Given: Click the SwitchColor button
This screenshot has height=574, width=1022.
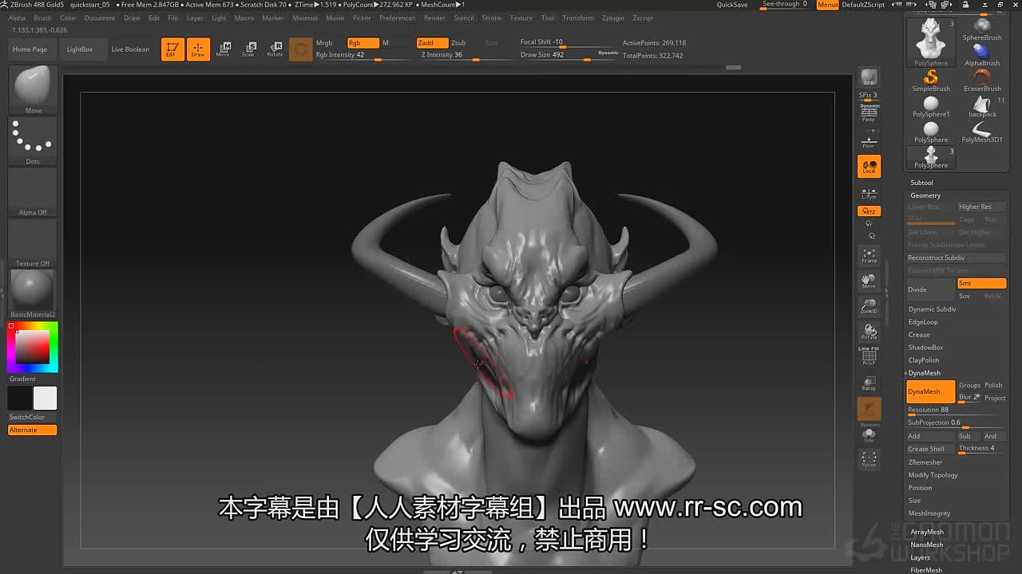Looking at the screenshot, I should pos(33,417).
